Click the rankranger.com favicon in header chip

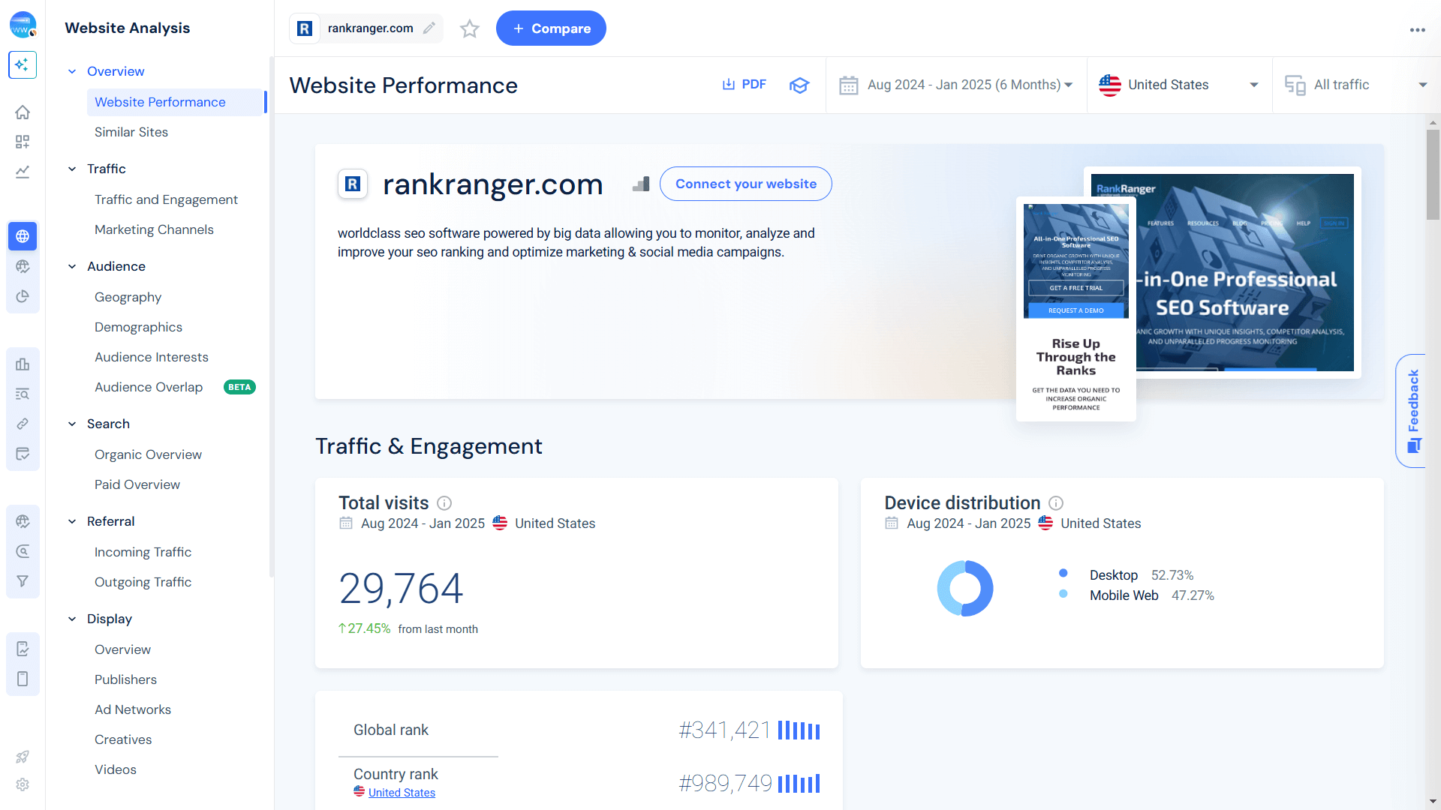[x=305, y=28]
